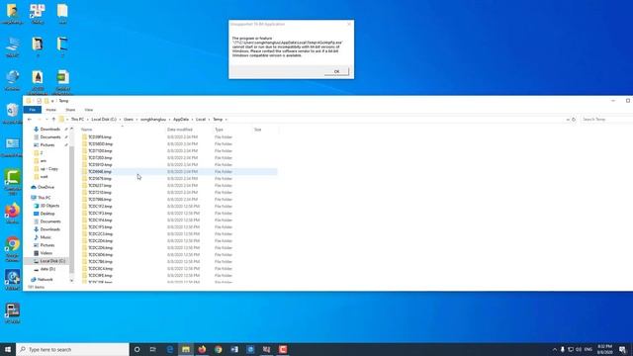633x356 pixels.
Task: Select Local Disk (C:) in the address breadcrumb
Action: coord(104,120)
